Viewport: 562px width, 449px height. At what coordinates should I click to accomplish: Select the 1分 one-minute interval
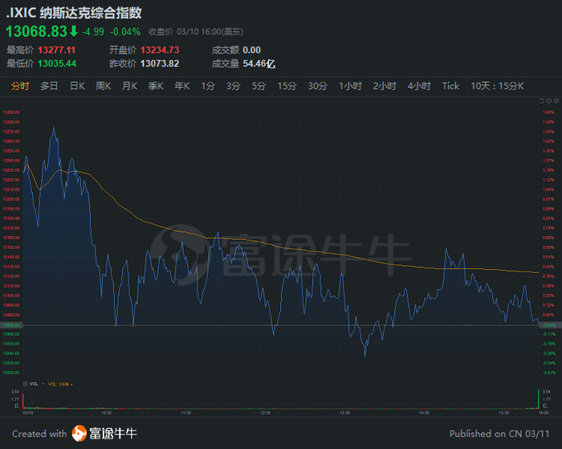click(208, 86)
